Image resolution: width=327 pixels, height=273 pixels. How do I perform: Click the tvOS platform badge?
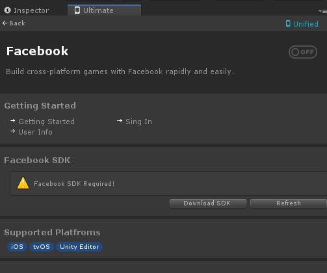coord(42,246)
